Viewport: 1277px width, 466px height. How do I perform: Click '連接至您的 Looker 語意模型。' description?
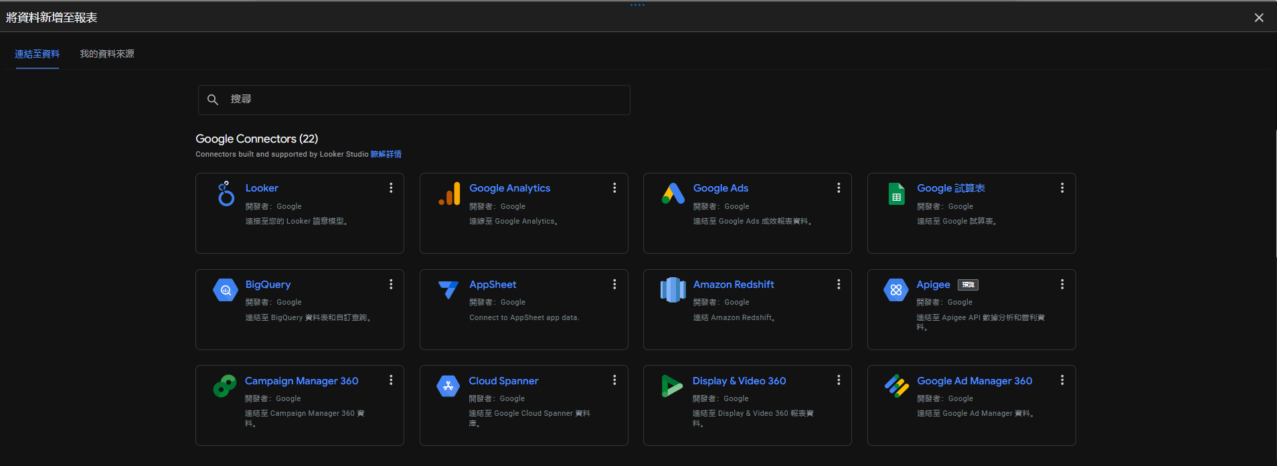(x=296, y=221)
